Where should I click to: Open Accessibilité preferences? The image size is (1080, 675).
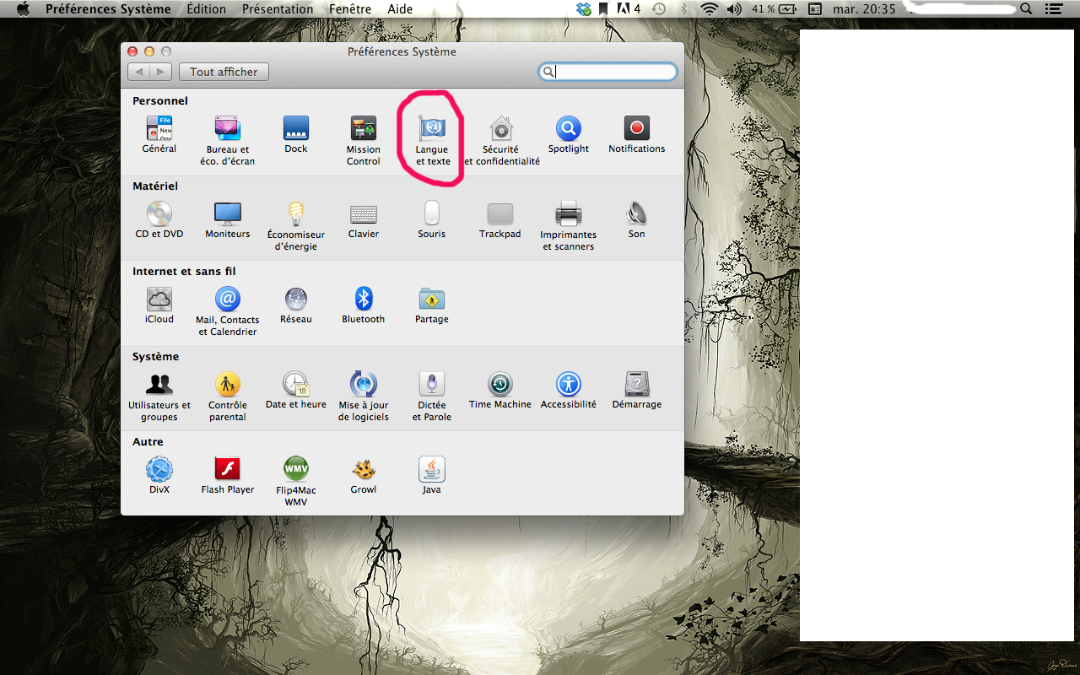point(569,391)
